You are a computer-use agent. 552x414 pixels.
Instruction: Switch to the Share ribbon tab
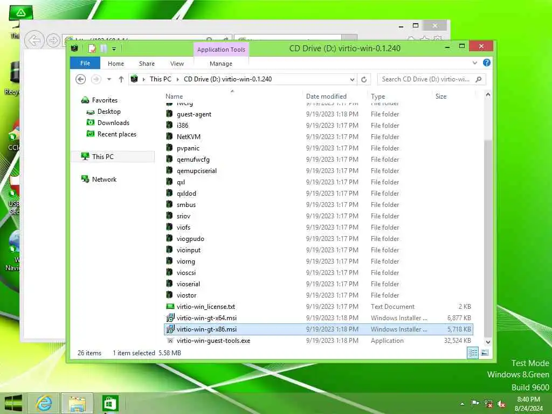pos(147,64)
